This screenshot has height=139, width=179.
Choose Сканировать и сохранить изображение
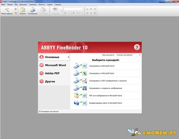tap(106, 88)
